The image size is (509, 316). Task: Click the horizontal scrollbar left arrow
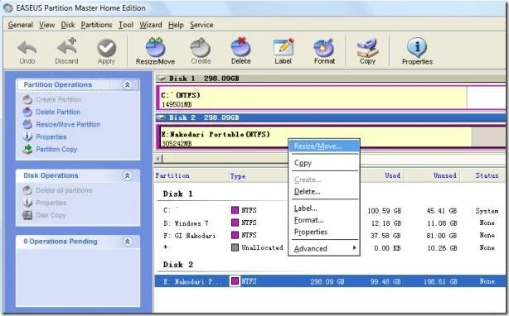tap(158, 159)
